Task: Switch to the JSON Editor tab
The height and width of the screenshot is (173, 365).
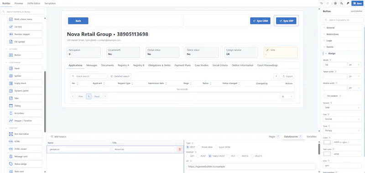Action: 33,3
